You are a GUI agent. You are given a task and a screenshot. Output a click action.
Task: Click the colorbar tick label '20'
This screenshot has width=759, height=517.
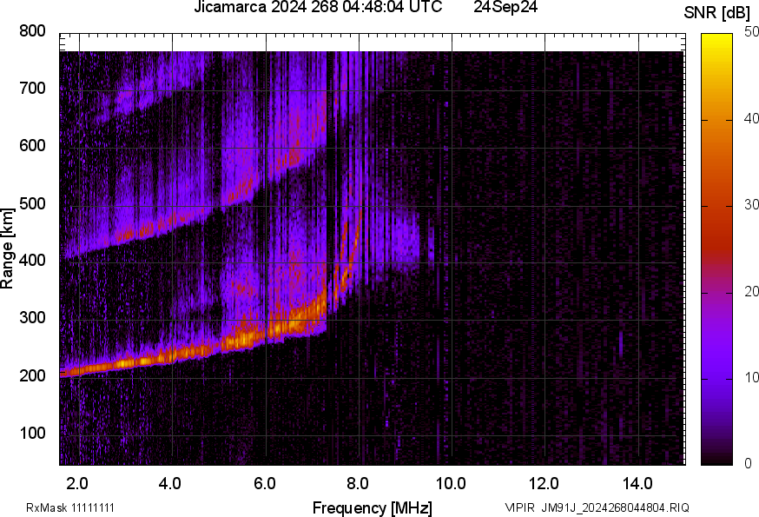(x=751, y=291)
